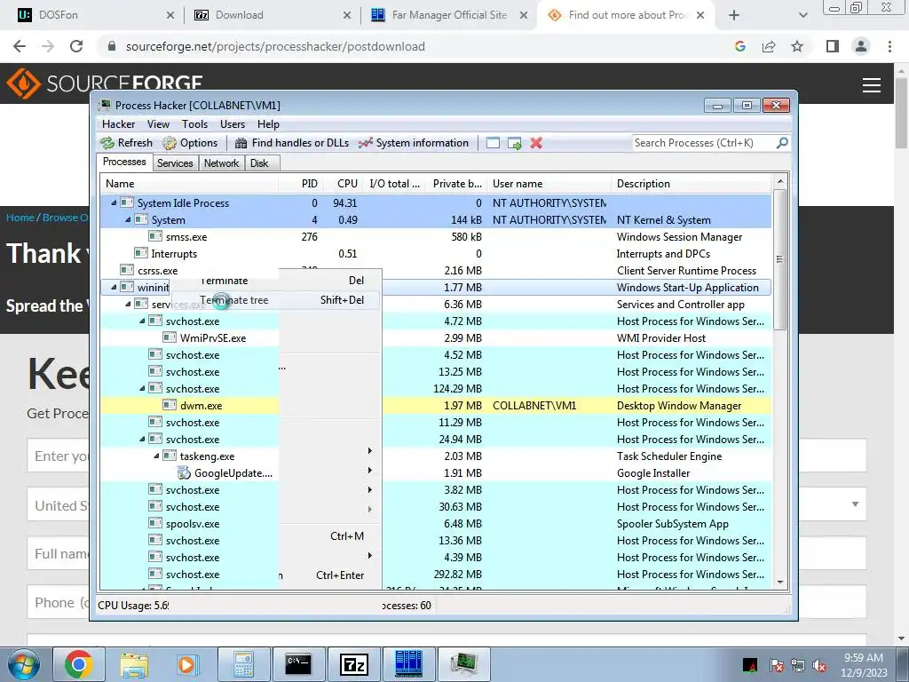
Task: Collapse the System process node
Action: tap(128, 220)
